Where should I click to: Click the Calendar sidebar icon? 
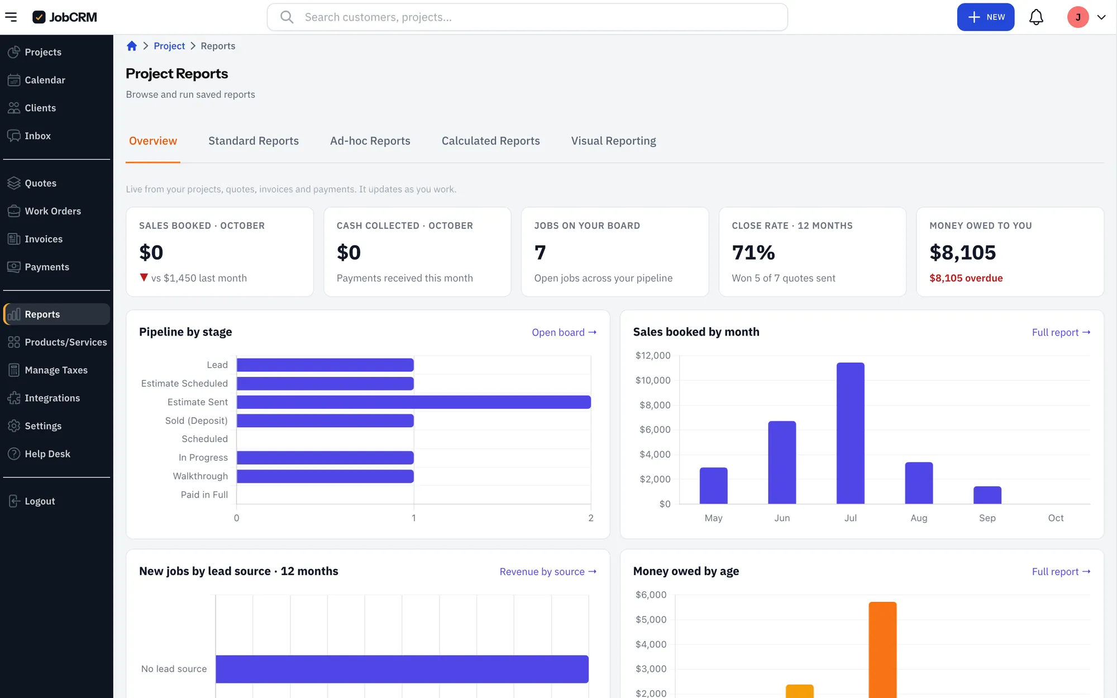14,80
